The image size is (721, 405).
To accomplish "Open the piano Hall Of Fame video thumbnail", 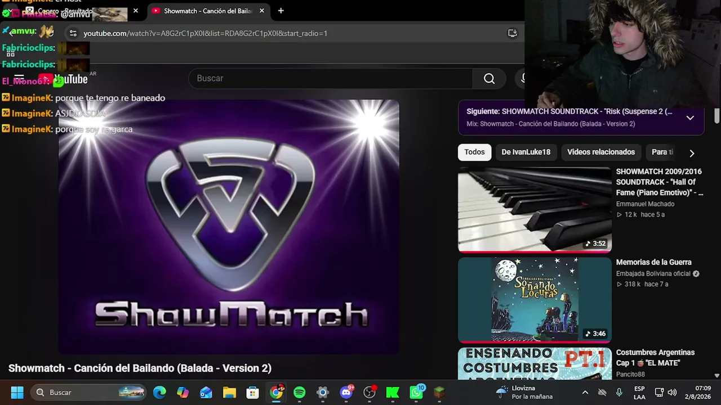I will (x=535, y=209).
